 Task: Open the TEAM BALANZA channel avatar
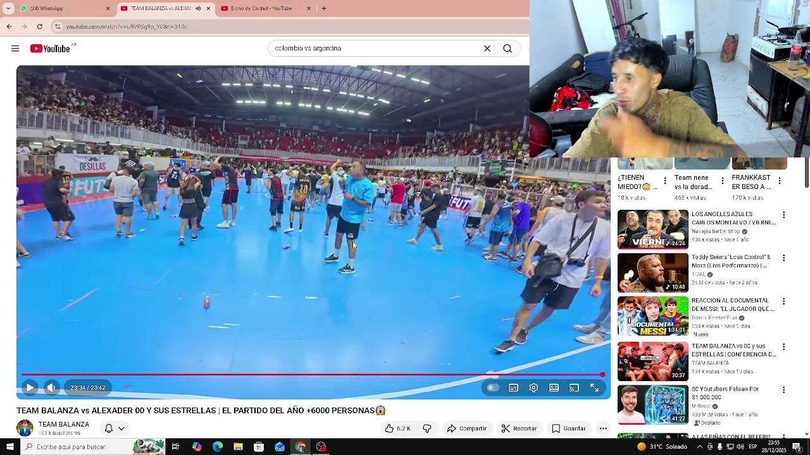(25, 428)
